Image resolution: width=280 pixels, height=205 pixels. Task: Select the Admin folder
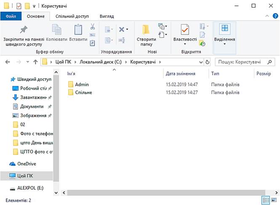tap(82, 85)
